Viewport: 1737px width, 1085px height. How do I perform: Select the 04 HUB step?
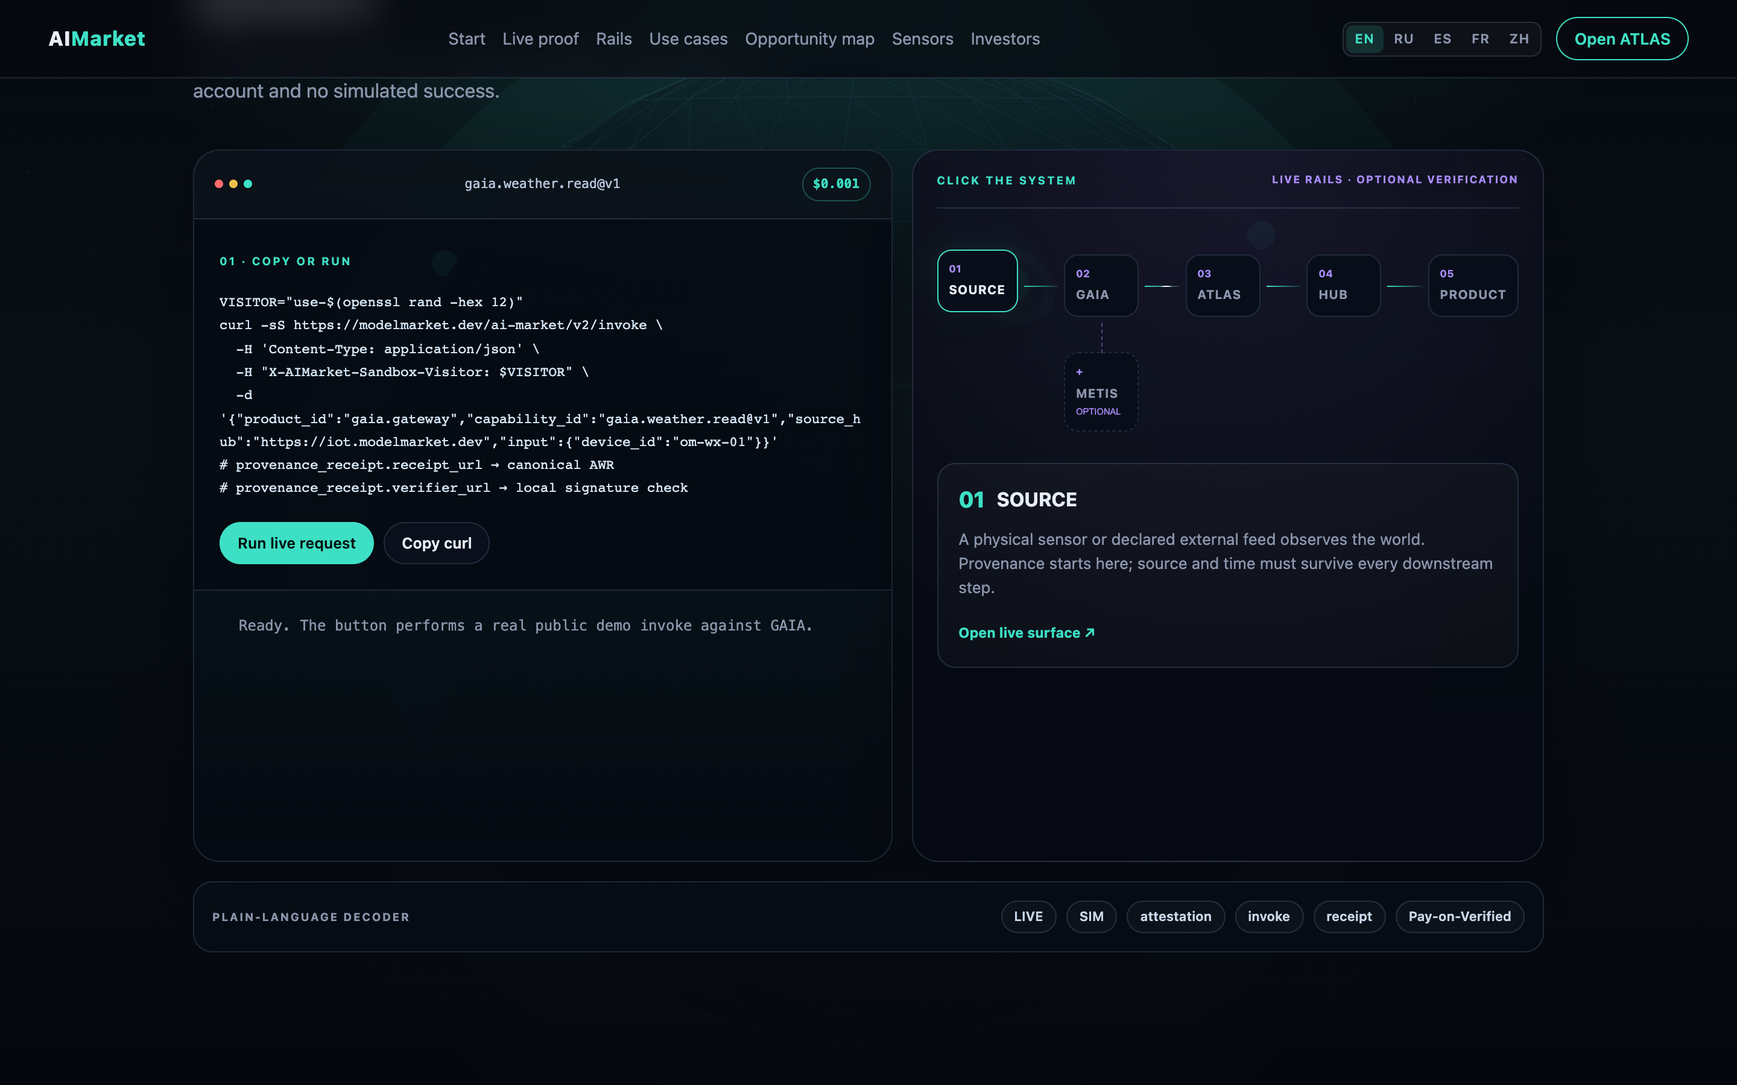1343,286
